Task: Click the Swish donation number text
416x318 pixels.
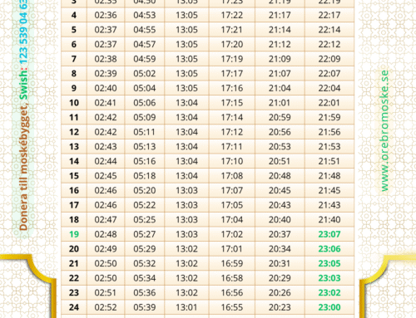Action: 23,36
